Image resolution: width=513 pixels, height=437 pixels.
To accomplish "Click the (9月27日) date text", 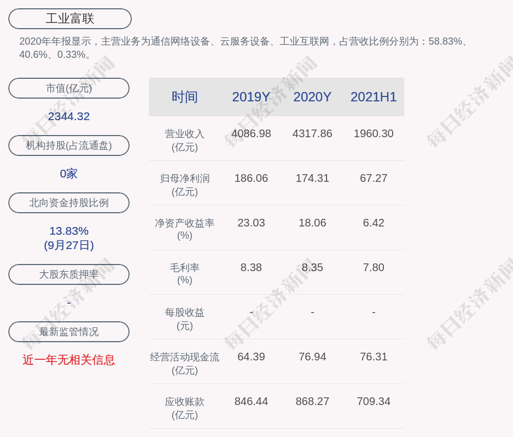I will pyautogui.click(x=69, y=245).
